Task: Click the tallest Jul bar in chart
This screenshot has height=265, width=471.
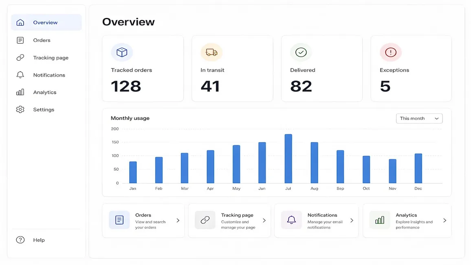Action: click(x=288, y=159)
